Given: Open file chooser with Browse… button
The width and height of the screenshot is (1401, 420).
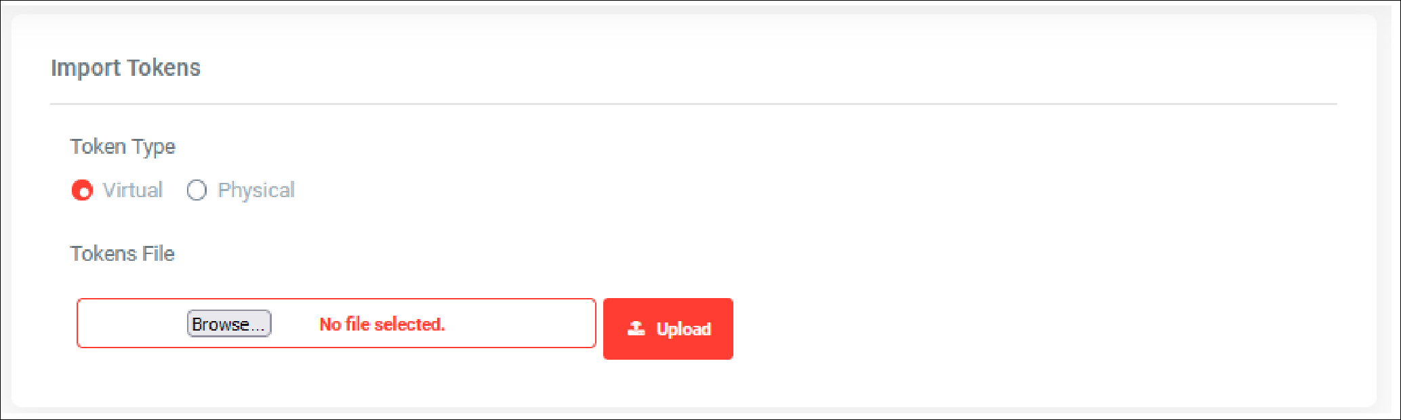Looking at the screenshot, I should [x=229, y=324].
